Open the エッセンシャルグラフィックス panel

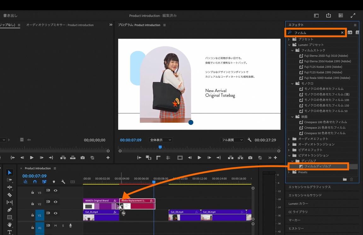(x=309, y=187)
